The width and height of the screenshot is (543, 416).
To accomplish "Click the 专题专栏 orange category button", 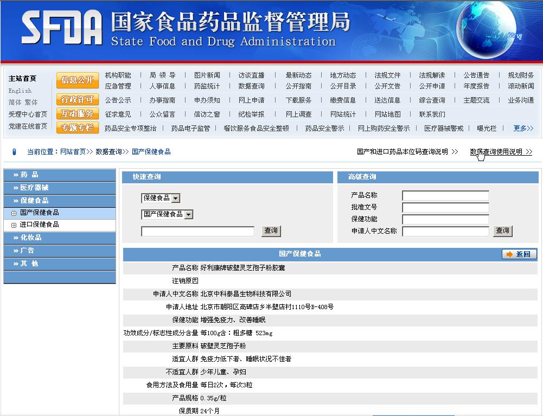I will [77, 128].
